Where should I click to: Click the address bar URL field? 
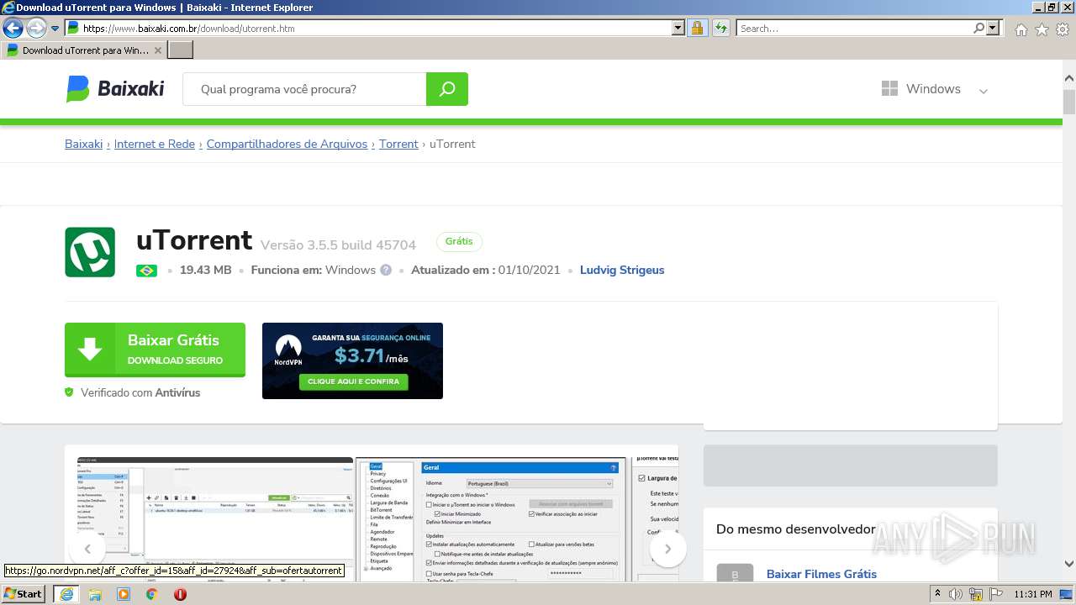click(369, 29)
